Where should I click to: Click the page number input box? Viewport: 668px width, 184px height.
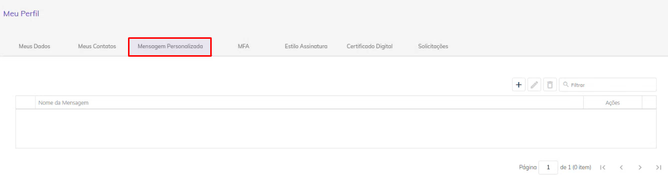pyautogui.click(x=548, y=168)
